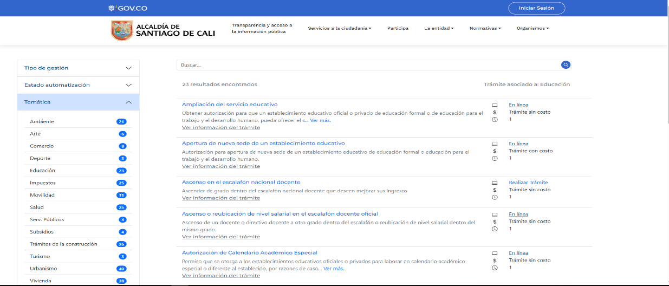Open Autorización de Calendario Académico Especial link
669x286 pixels.
pos(250,253)
